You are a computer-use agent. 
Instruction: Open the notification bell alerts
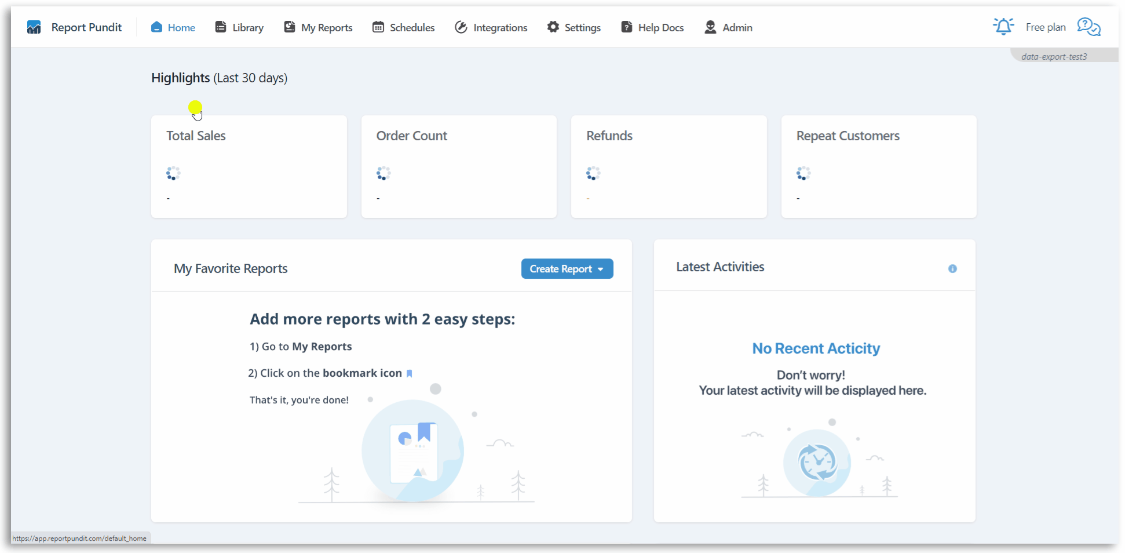(1003, 27)
